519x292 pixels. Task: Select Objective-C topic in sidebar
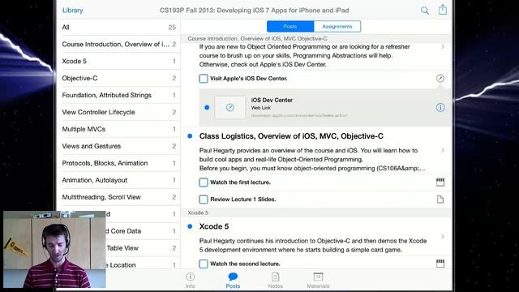point(119,78)
